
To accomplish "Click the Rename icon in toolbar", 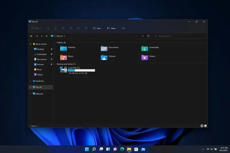I will tap(71, 28).
